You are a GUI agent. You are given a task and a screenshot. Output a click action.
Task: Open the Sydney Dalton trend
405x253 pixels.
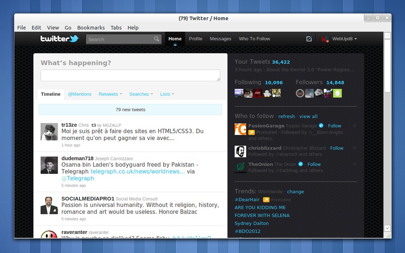tap(251, 223)
